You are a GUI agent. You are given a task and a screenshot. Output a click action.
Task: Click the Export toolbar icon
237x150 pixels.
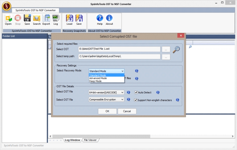click(x=46, y=20)
